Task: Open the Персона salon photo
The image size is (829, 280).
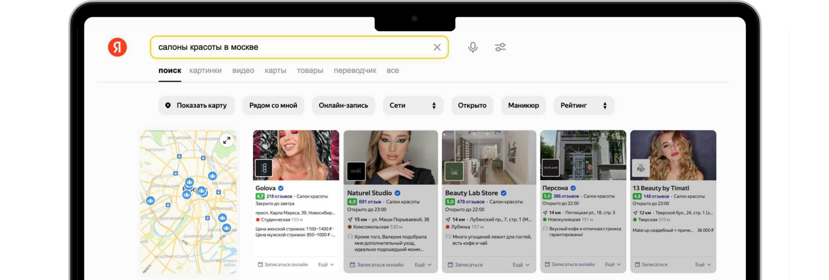Action: coord(583,155)
